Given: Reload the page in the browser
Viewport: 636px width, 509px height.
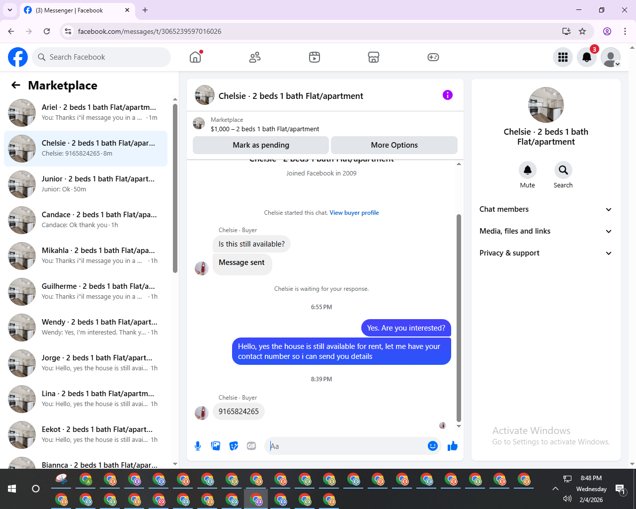Looking at the screenshot, I should pos(47,31).
